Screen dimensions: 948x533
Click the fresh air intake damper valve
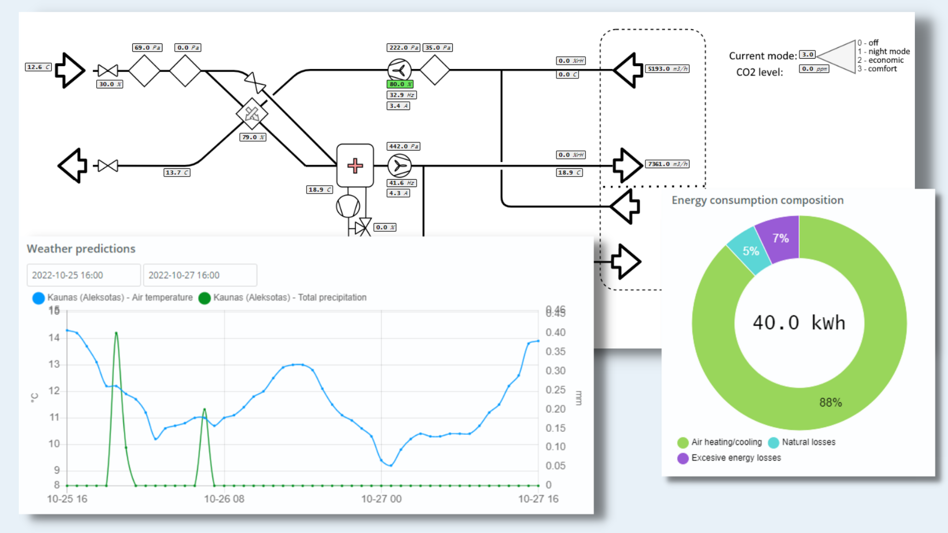107,71
